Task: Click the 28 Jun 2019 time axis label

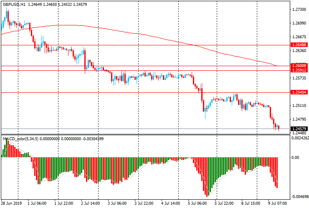Action: click(x=11, y=203)
